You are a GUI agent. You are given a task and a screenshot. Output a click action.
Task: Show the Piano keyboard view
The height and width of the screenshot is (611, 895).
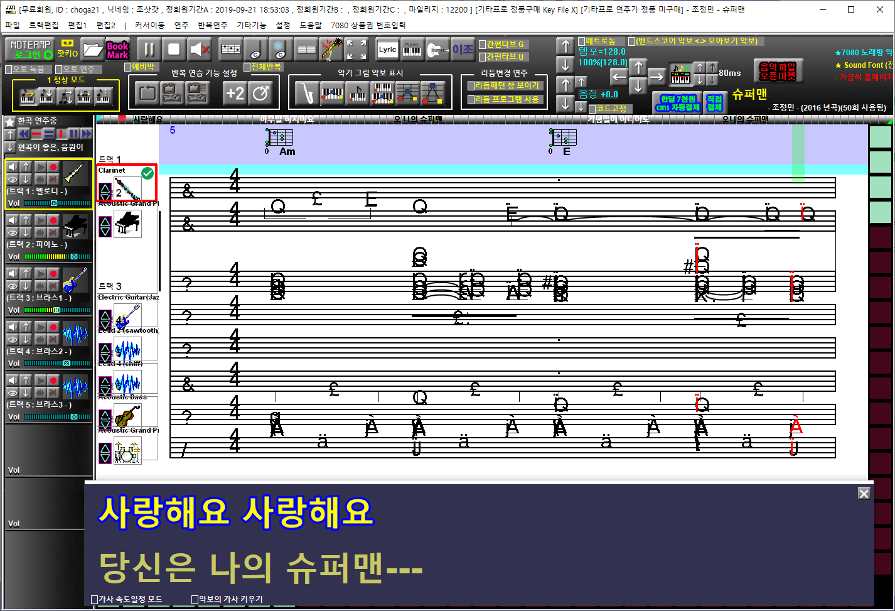coord(412,49)
